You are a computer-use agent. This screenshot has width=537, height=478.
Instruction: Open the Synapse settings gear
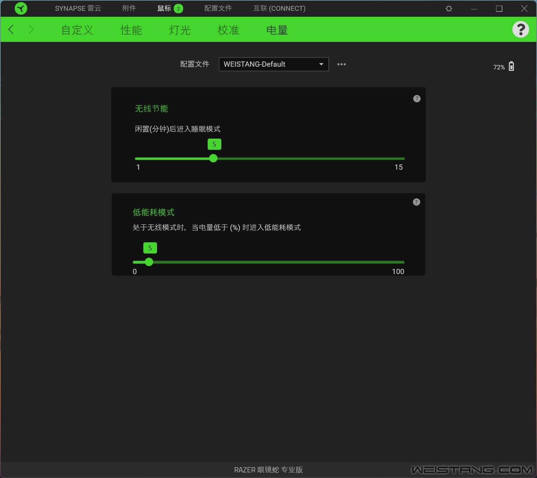pyautogui.click(x=449, y=9)
